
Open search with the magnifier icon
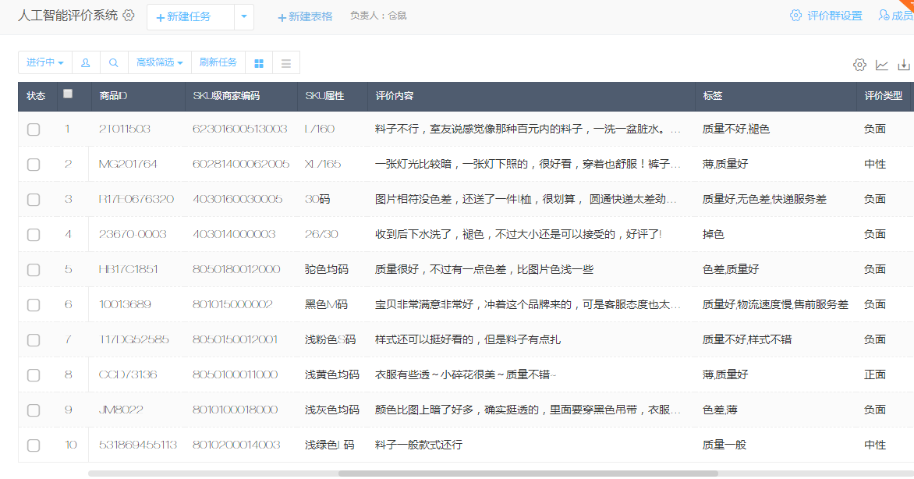(x=113, y=62)
